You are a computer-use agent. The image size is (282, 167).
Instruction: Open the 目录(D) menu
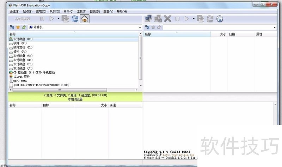(95, 12)
